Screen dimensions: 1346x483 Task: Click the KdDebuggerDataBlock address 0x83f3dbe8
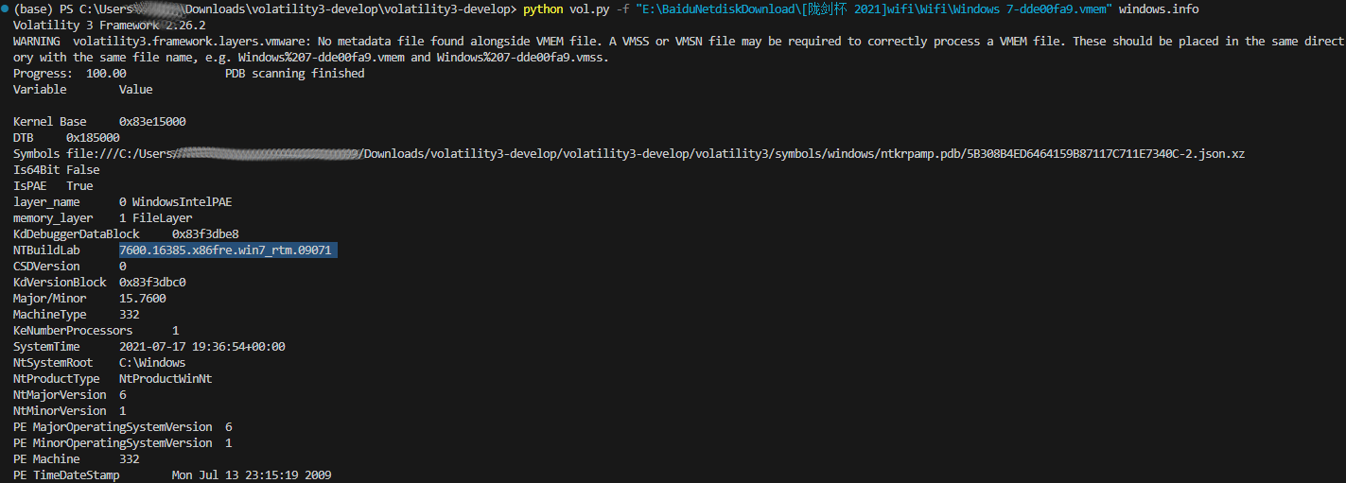point(205,234)
